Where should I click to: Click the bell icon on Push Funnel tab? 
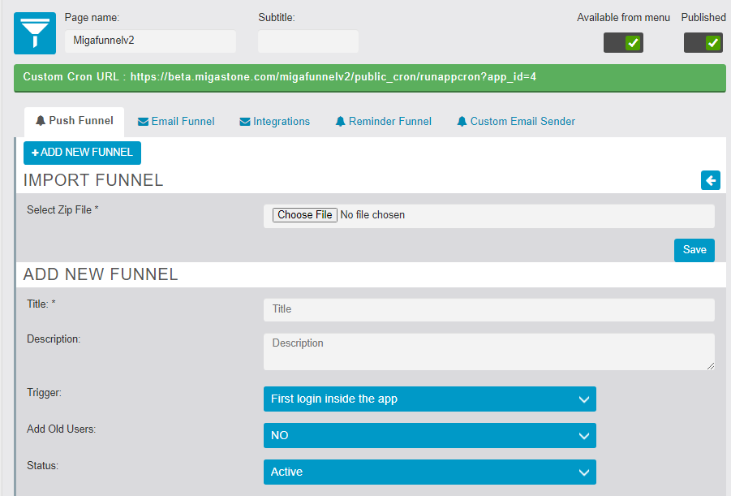click(x=40, y=121)
